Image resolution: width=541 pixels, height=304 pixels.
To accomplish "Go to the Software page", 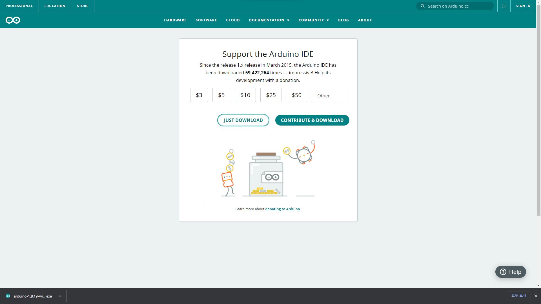I will [x=206, y=20].
